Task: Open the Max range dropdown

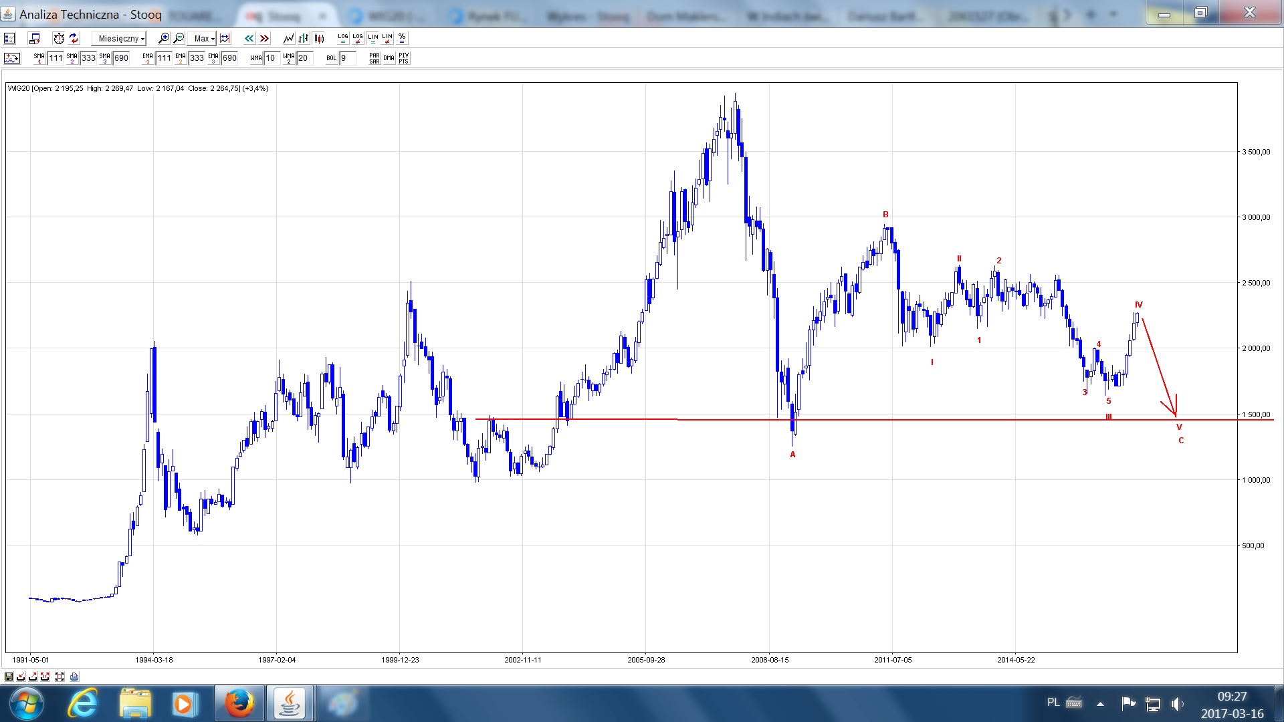Action: coord(203,39)
